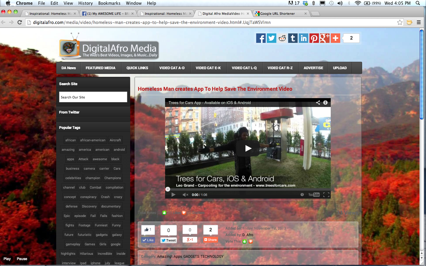Click the video share icon in player header
The width and height of the screenshot is (426, 266).
click(318, 103)
